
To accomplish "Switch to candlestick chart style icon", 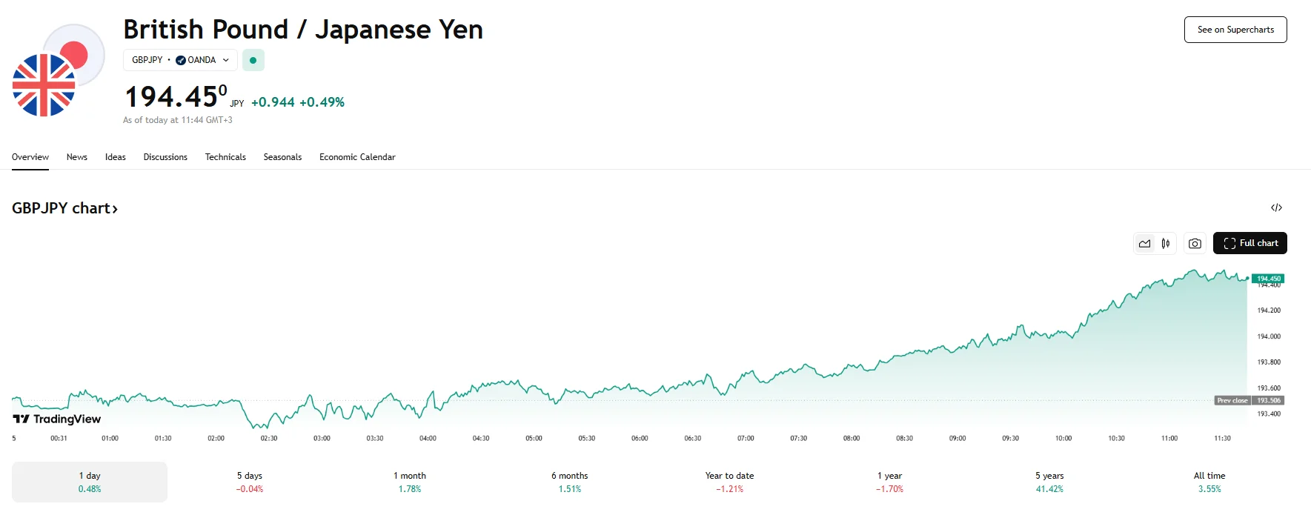I will click(x=1166, y=243).
